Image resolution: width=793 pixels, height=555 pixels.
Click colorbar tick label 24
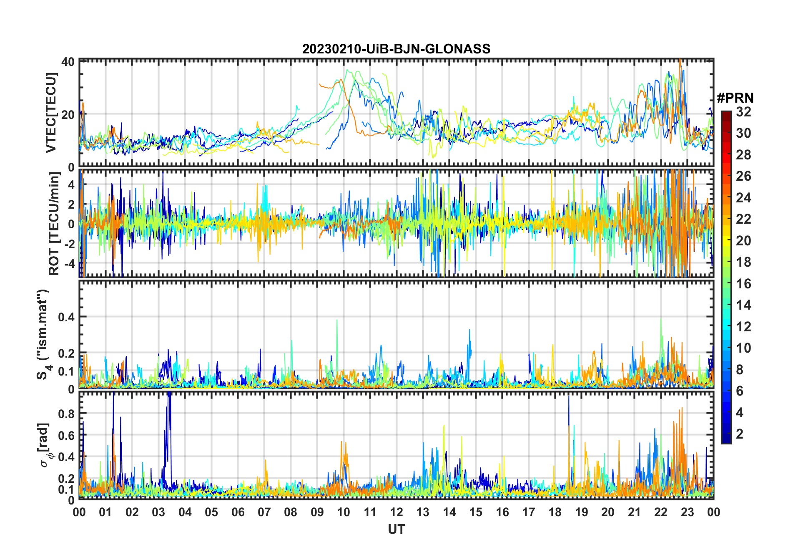coord(743,197)
